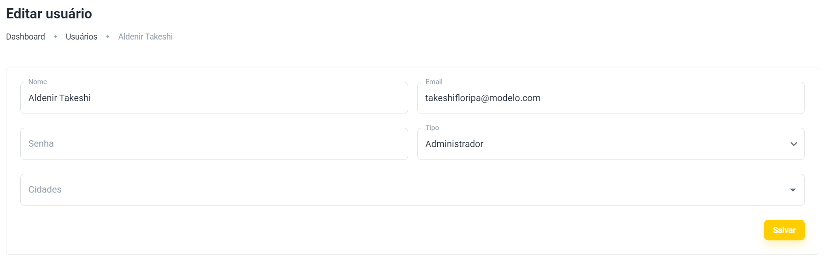Open the Tipo dropdown chevron

point(793,144)
